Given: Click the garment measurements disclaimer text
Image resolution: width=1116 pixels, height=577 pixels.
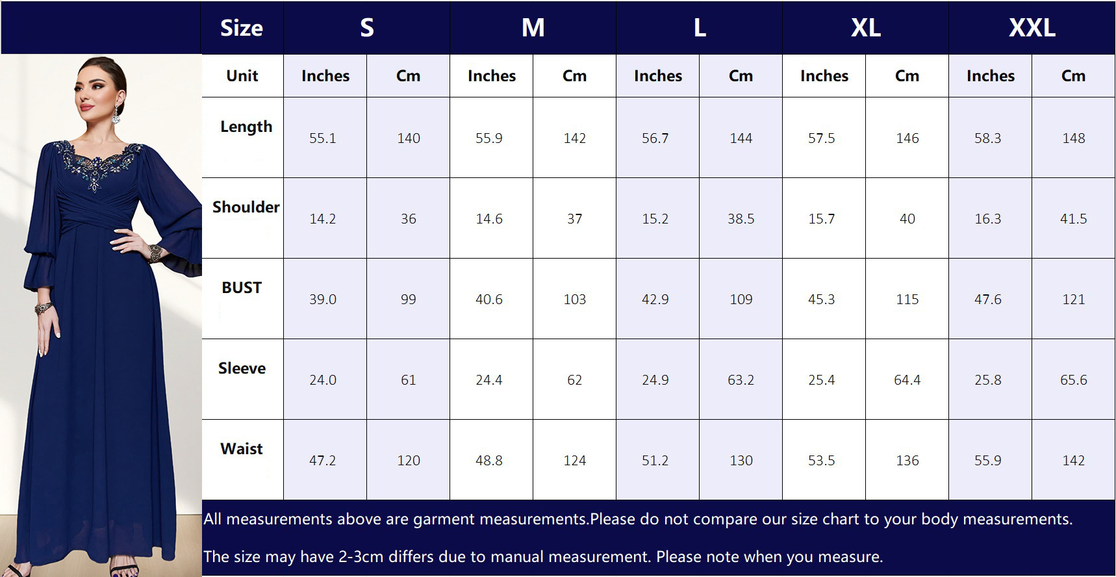Looking at the screenshot, I should tap(637, 519).
